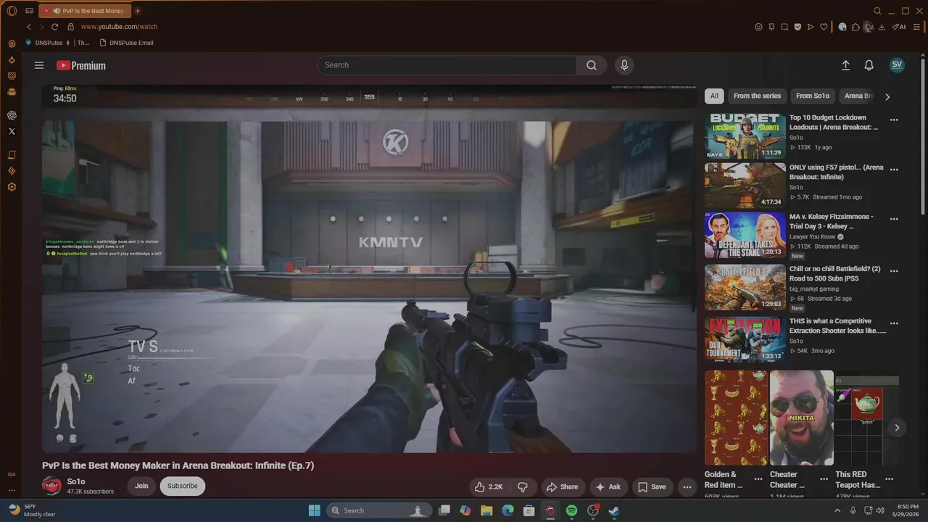Open browser downloads icon

click(x=882, y=27)
